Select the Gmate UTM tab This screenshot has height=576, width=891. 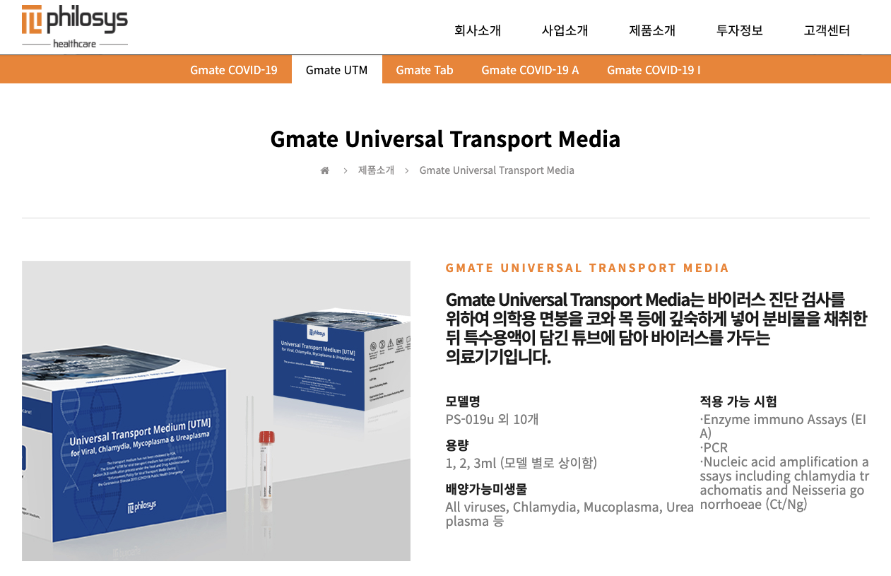[336, 70]
